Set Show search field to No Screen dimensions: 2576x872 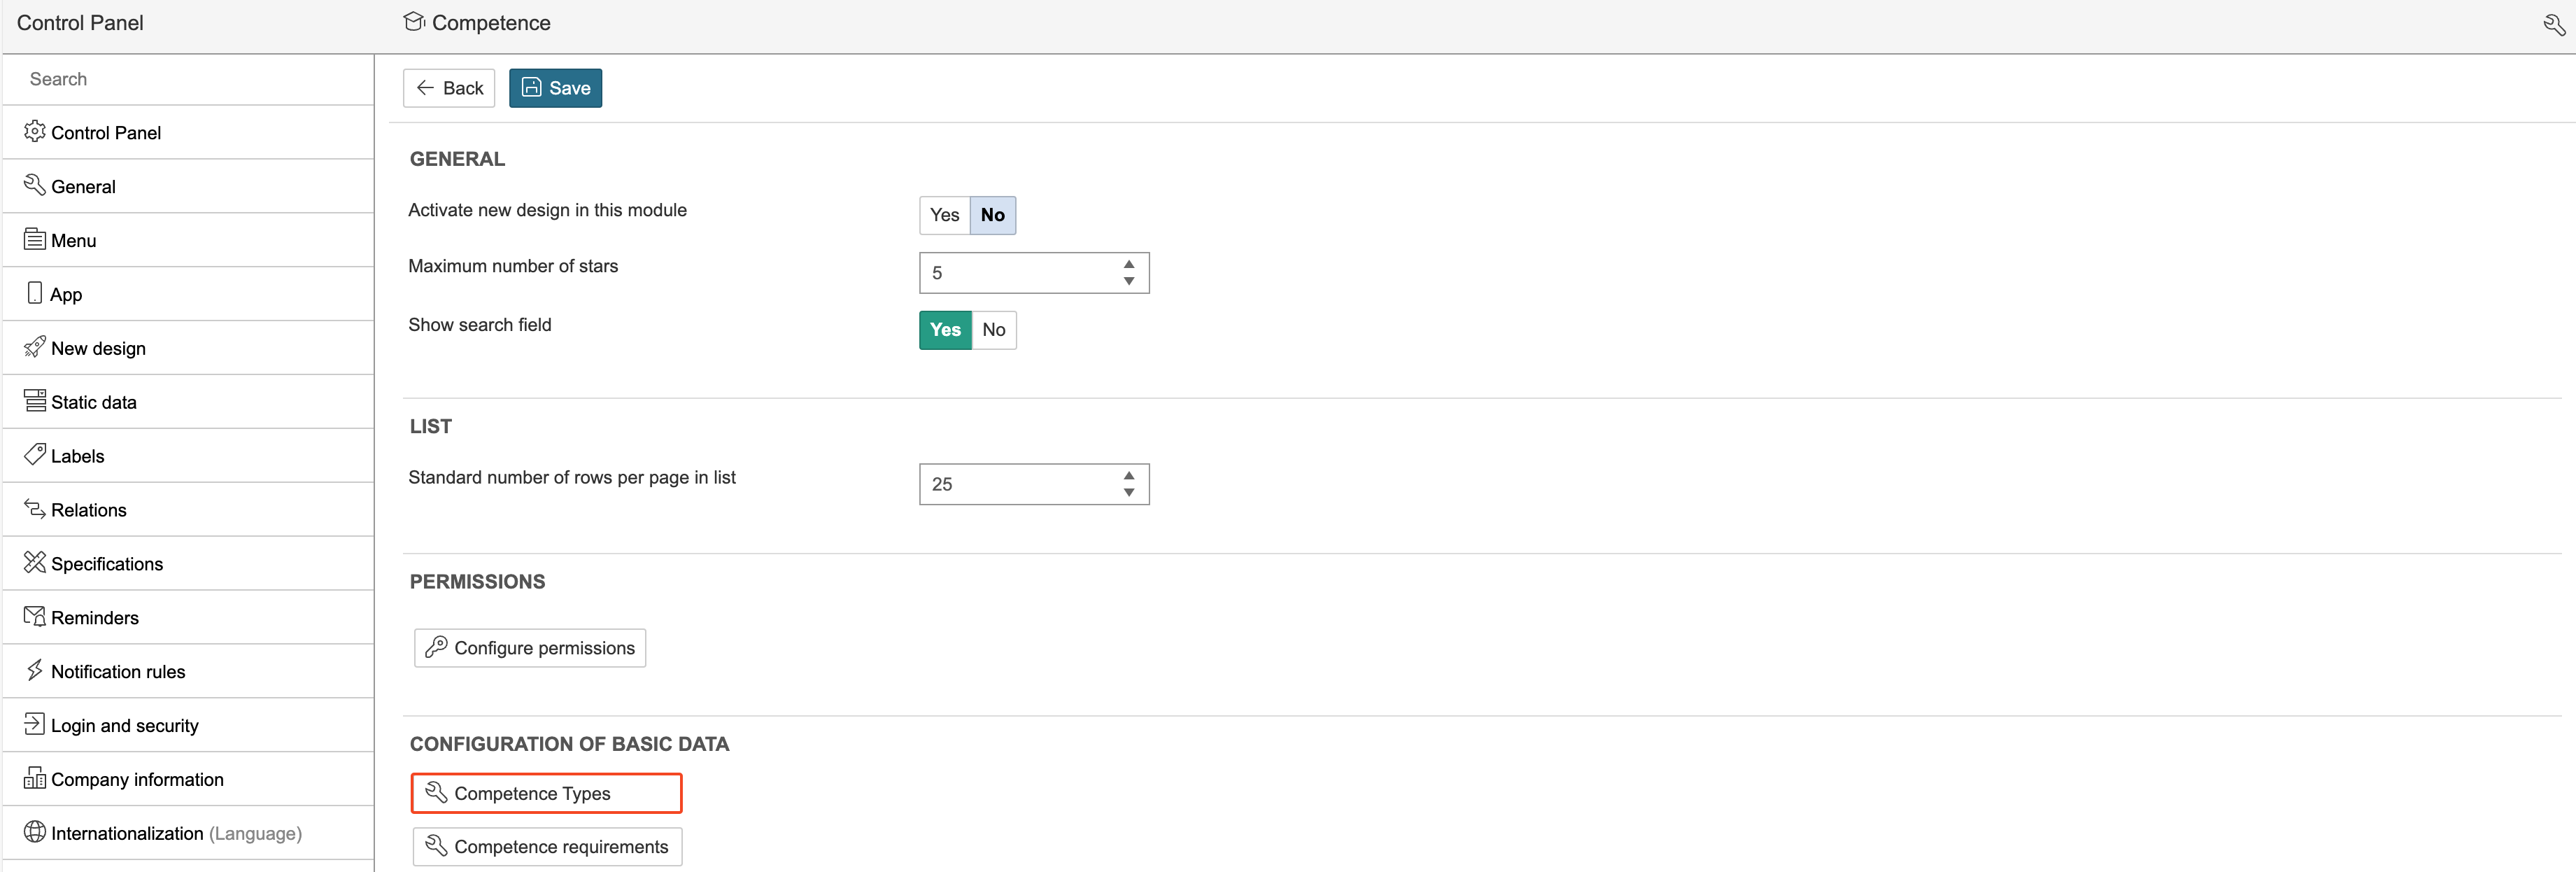(993, 330)
